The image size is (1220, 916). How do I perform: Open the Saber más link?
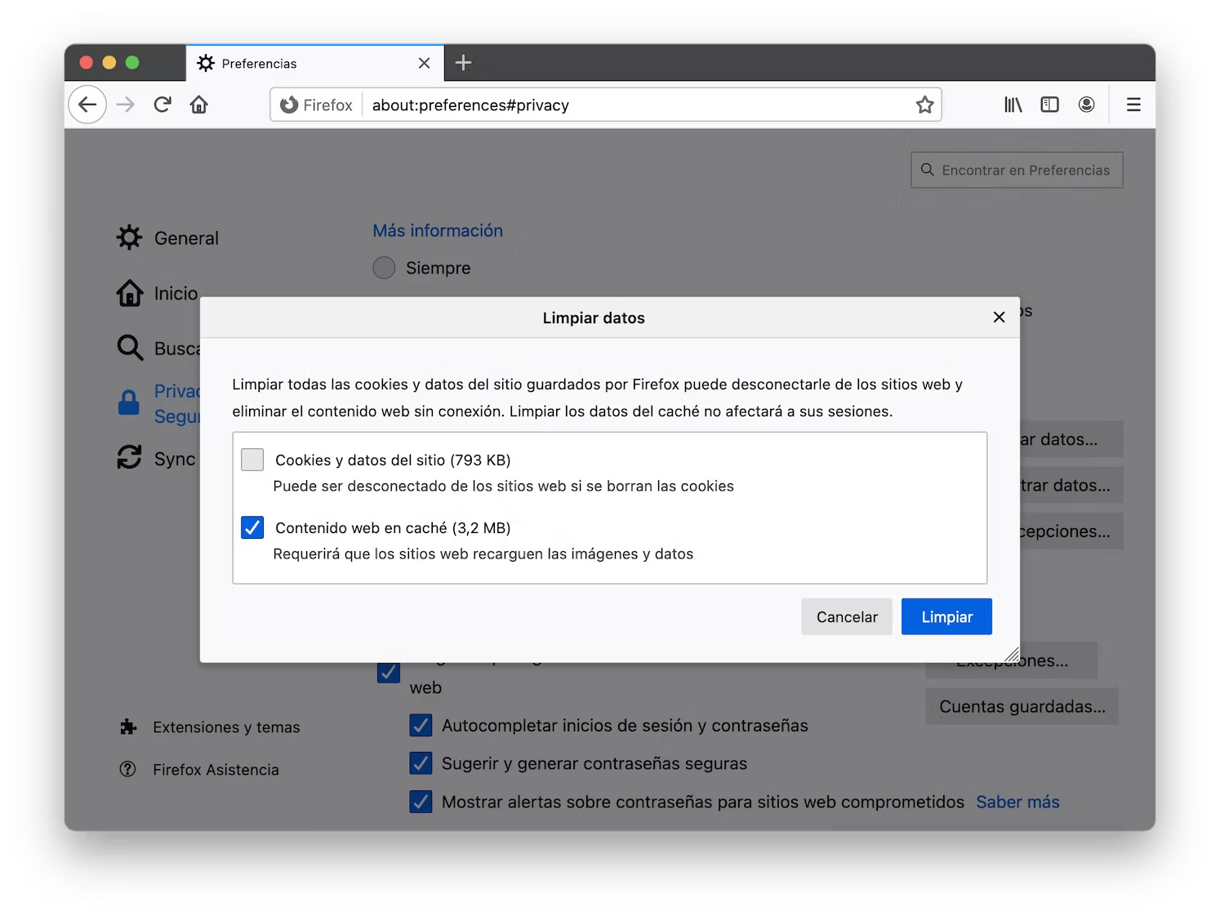[1017, 802]
